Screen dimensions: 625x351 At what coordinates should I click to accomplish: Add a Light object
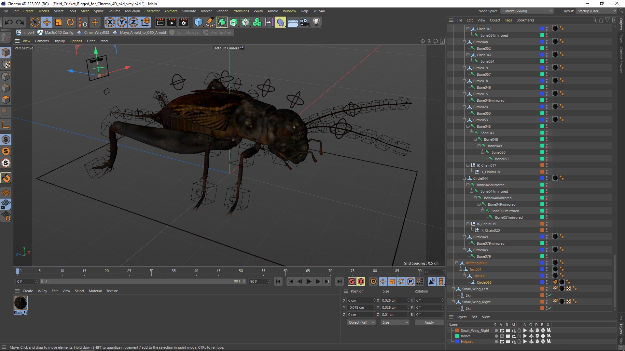point(316,22)
